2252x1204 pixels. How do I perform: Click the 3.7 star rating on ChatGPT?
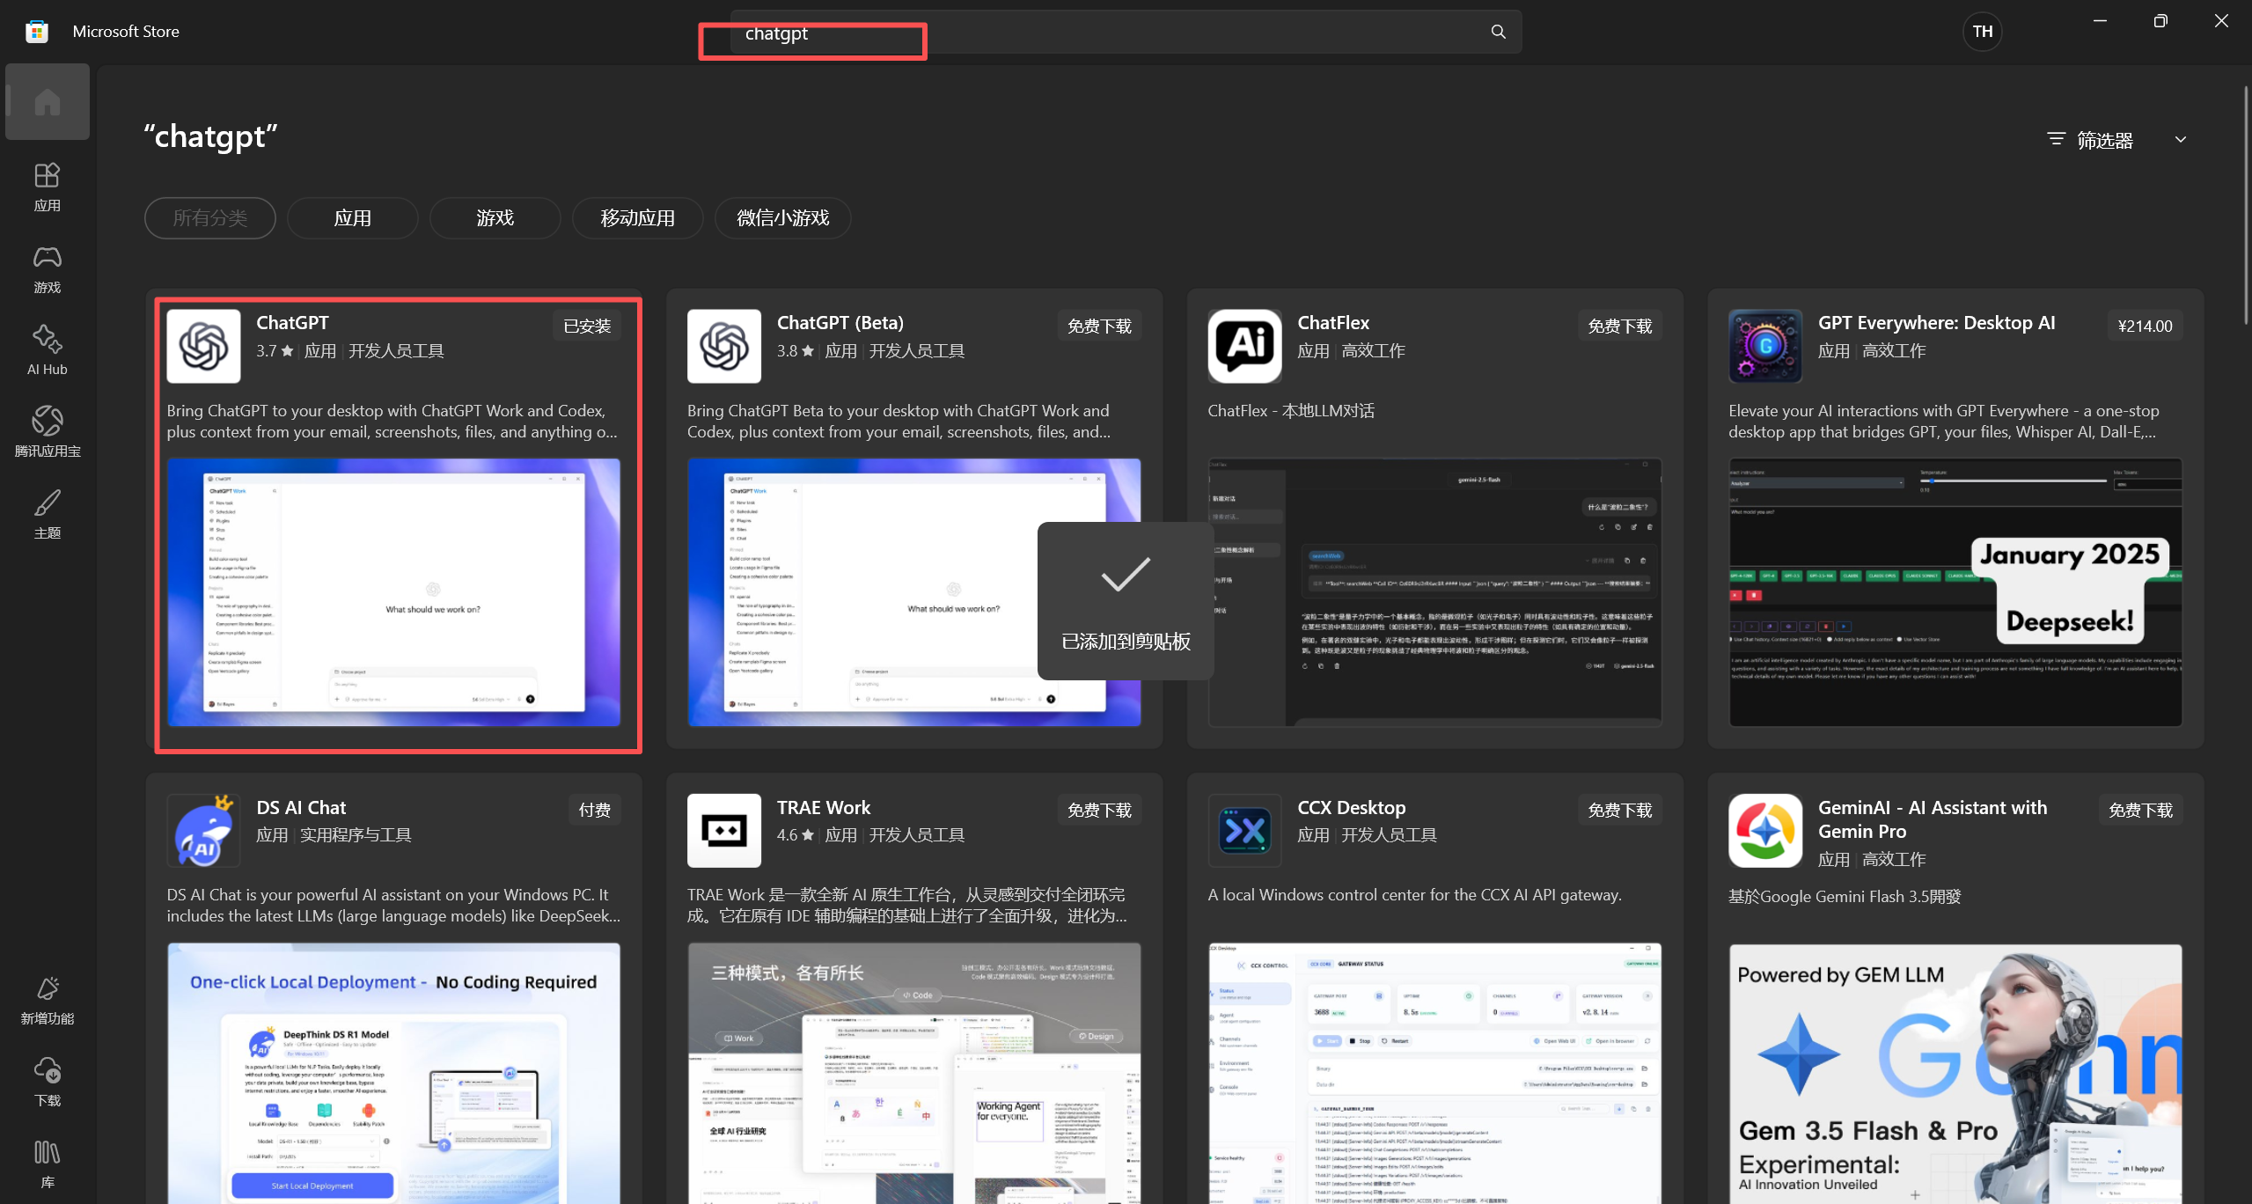coord(275,351)
